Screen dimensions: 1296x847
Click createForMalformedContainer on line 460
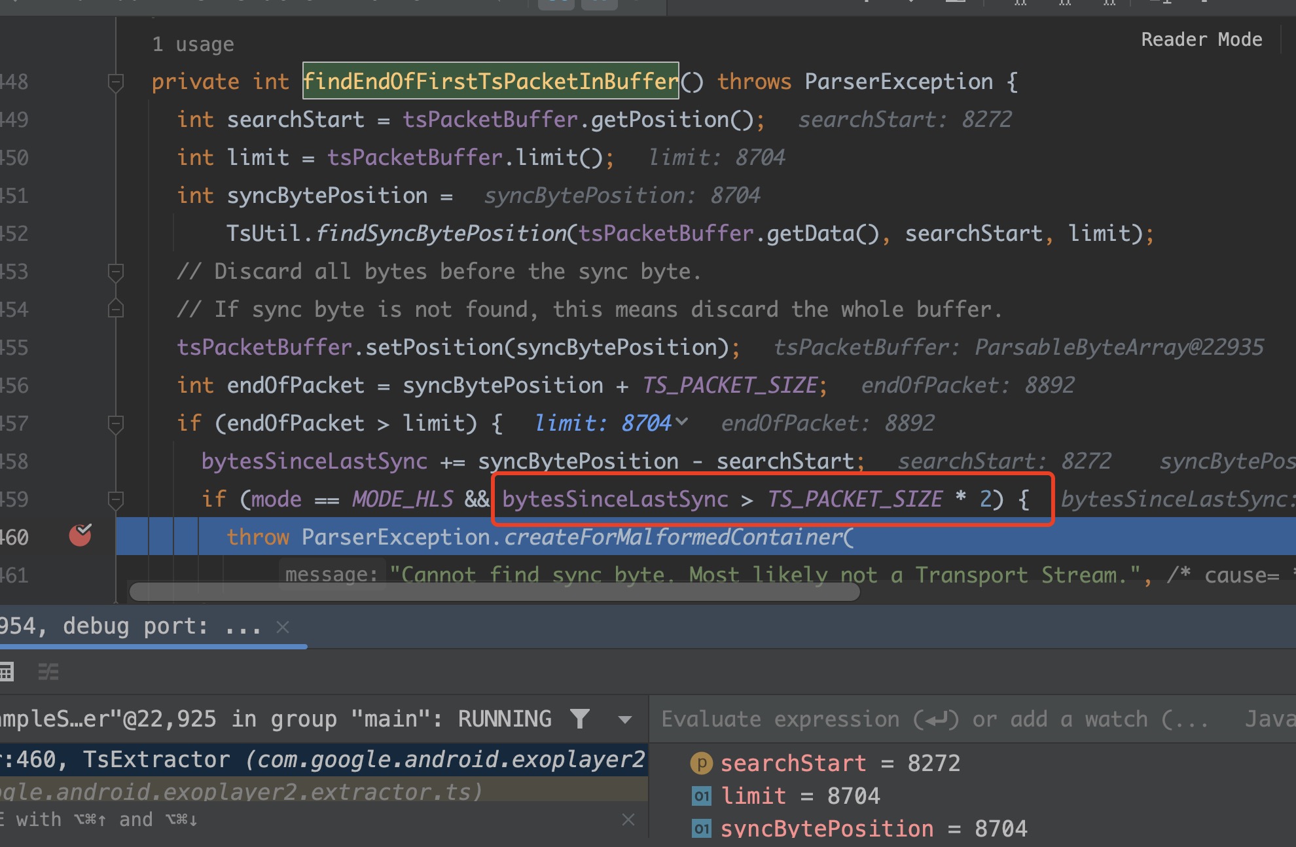click(x=674, y=537)
